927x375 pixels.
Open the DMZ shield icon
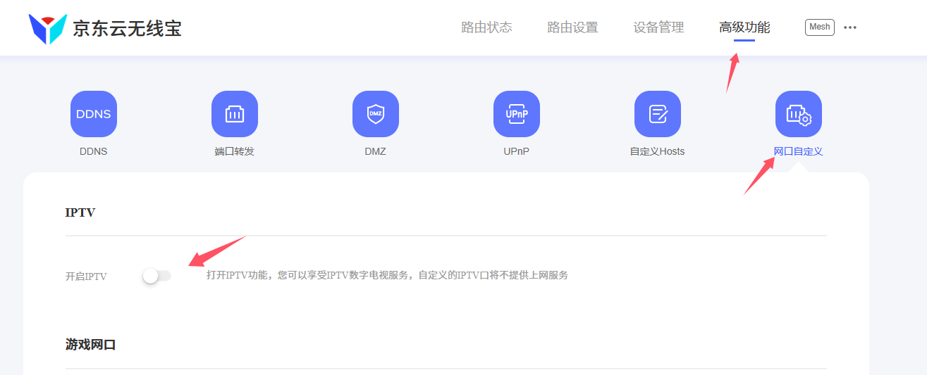(x=376, y=114)
